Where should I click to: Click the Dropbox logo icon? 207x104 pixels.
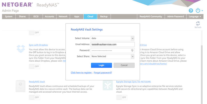coord(21,49)
